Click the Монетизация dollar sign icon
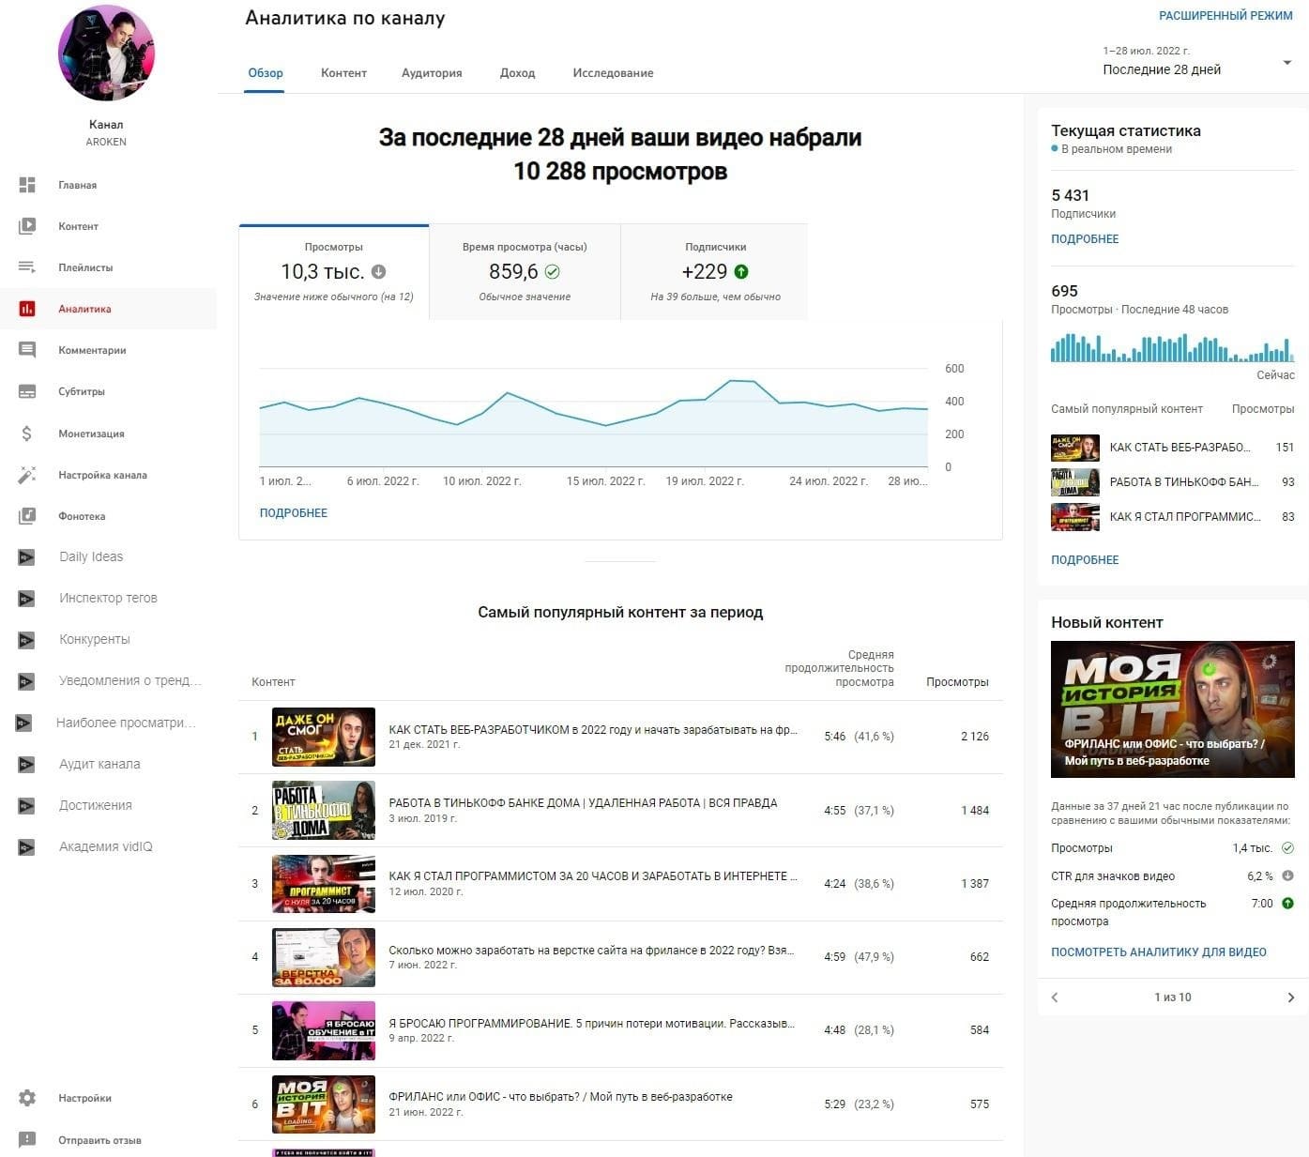1309x1157 pixels. tap(27, 434)
